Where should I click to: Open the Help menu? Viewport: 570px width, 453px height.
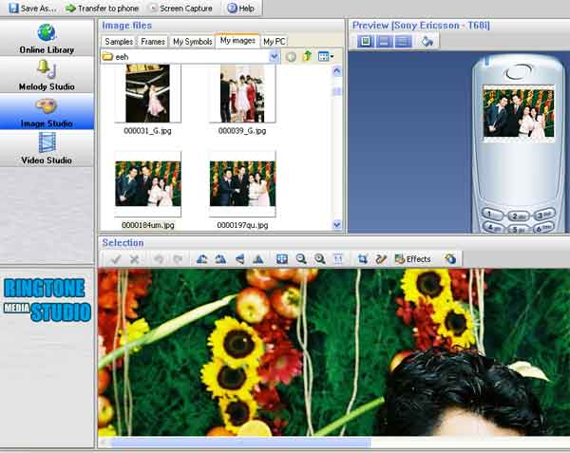click(240, 8)
